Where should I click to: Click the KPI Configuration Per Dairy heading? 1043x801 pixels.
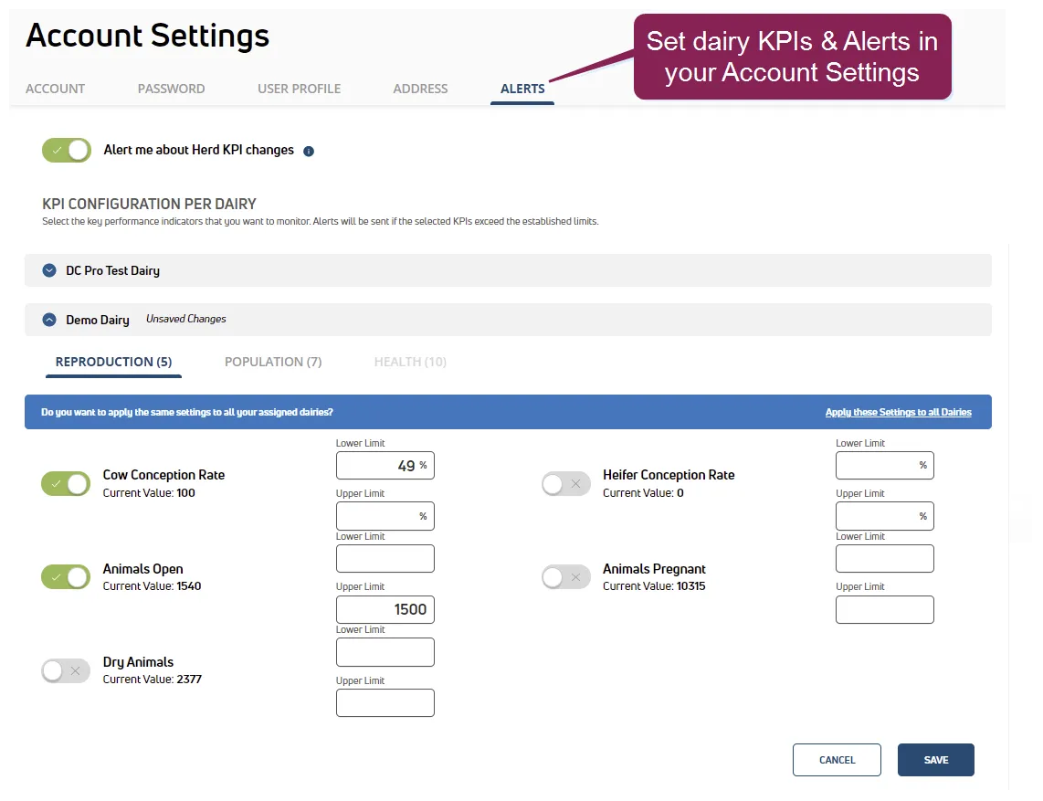point(149,204)
